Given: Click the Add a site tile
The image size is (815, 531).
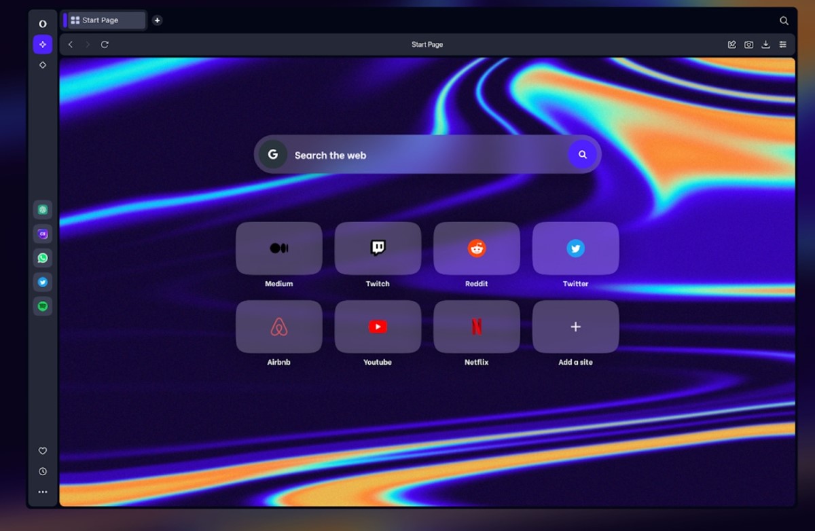Looking at the screenshot, I should click(576, 327).
